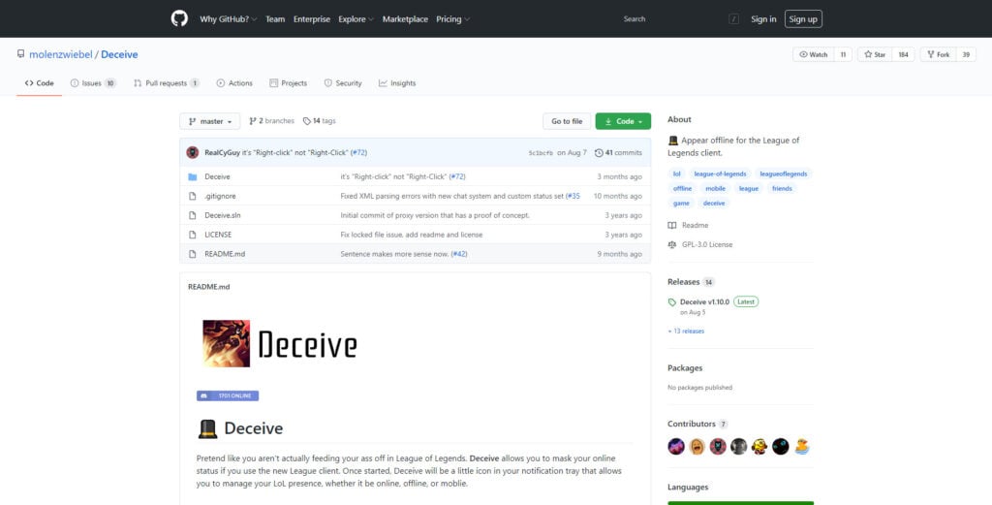Open the README.md file row
The image size is (992, 505).
[x=415, y=254]
